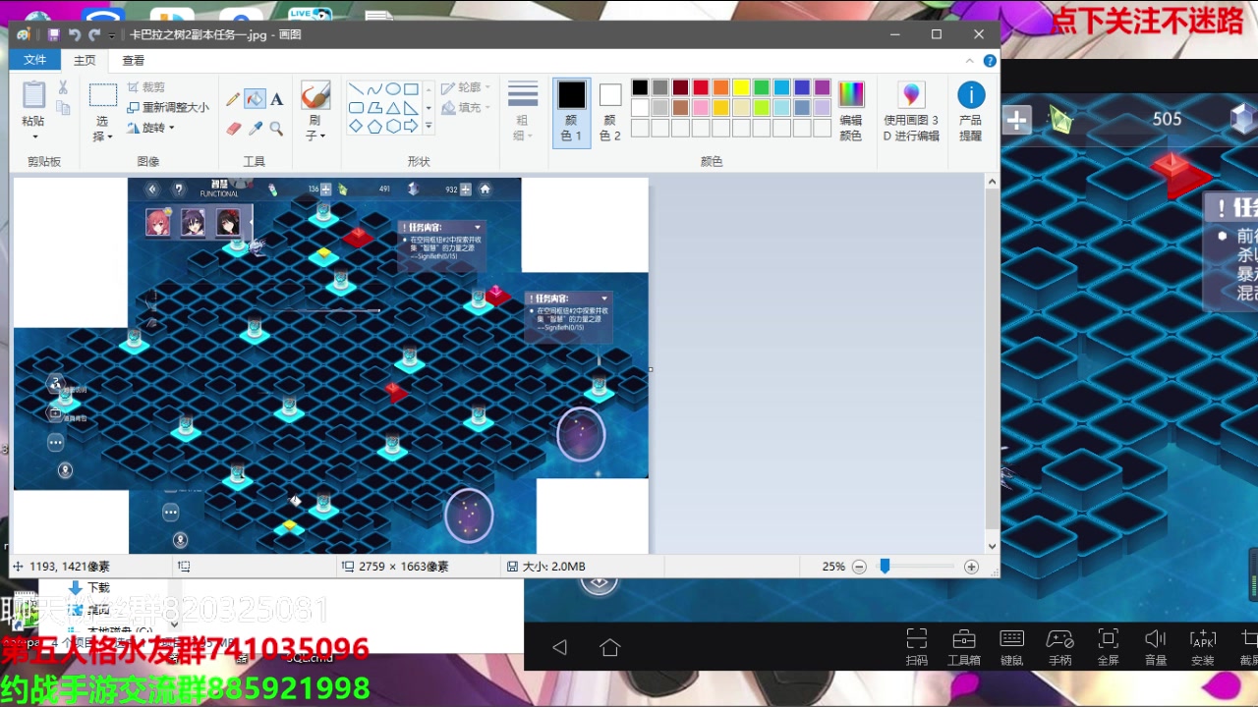Switch to the Home (主页) tab
This screenshot has width=1258, height=707.
(x=86, y=60)
